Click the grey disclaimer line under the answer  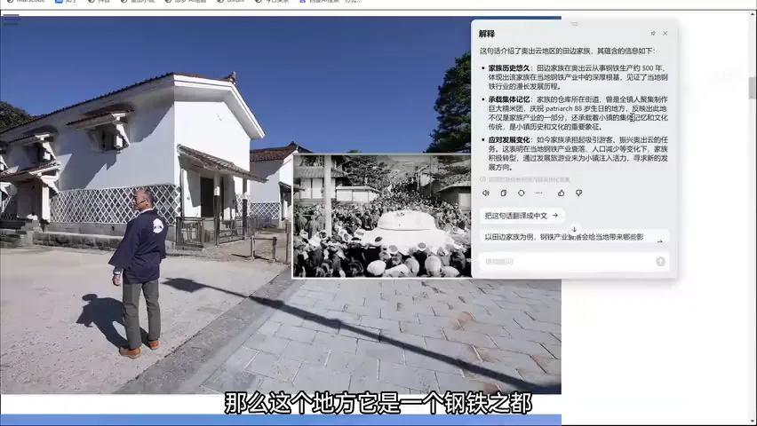pos(525,179)
